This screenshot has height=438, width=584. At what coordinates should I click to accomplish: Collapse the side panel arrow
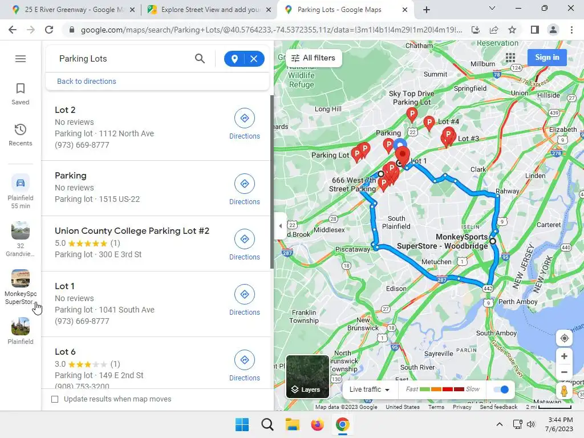coord(280,226)
